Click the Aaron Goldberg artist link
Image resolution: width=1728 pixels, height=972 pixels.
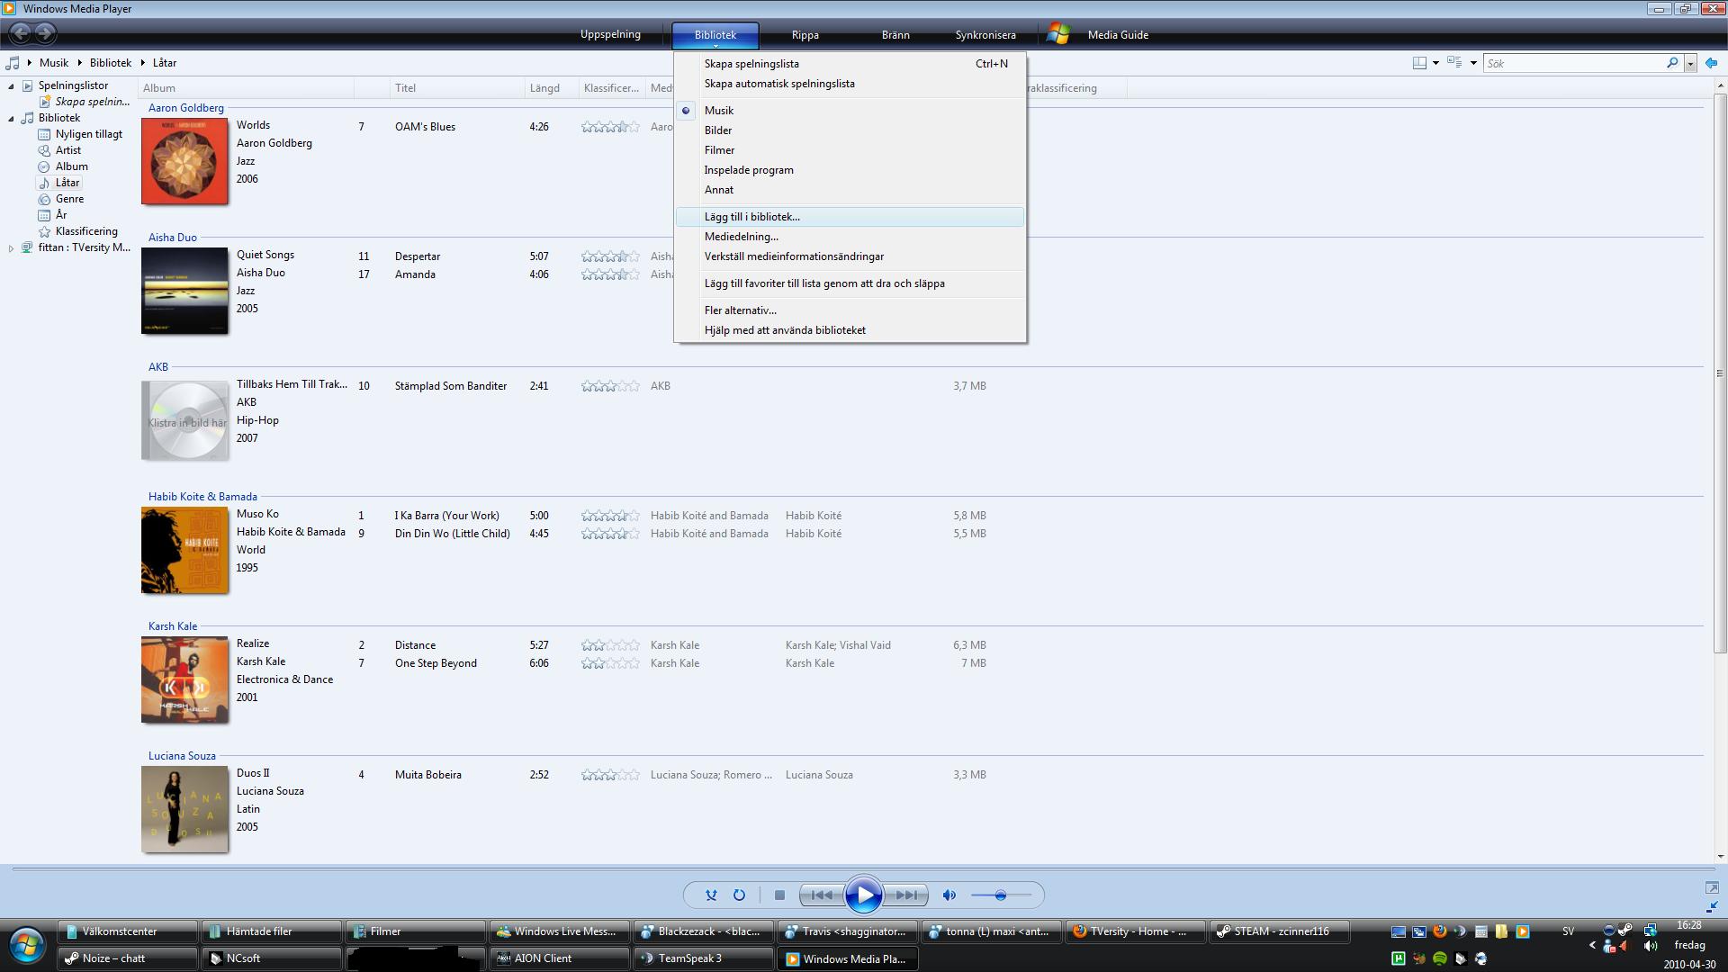(185, 108)
